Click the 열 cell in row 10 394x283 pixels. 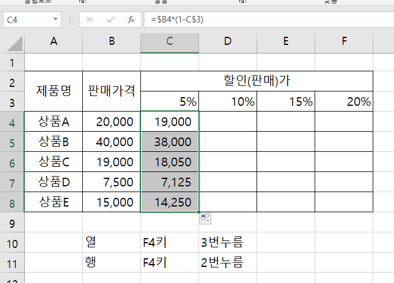pos(112,242)
